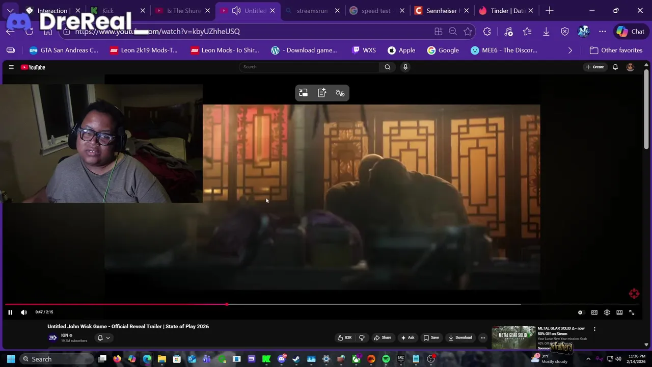Switch to the Interaction browser tab
652x367 pixels.
[52, 11]
